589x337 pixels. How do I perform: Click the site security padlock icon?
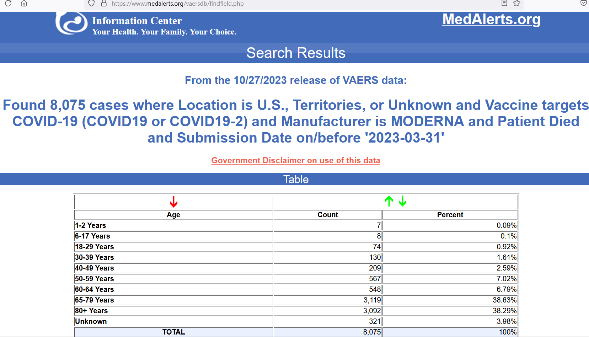click(x=104, y=3)
